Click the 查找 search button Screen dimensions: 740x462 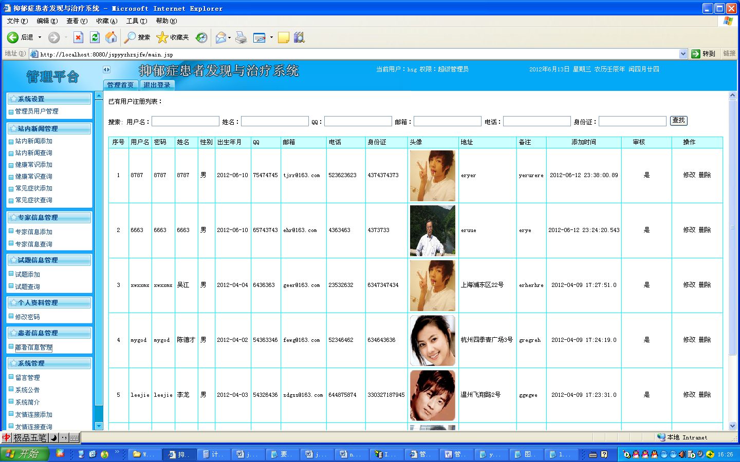[678, 121]
